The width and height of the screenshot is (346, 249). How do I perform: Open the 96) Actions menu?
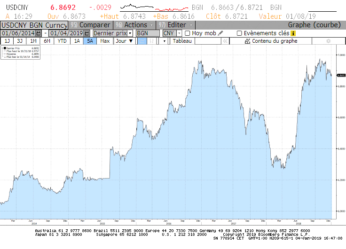[134, 25]
